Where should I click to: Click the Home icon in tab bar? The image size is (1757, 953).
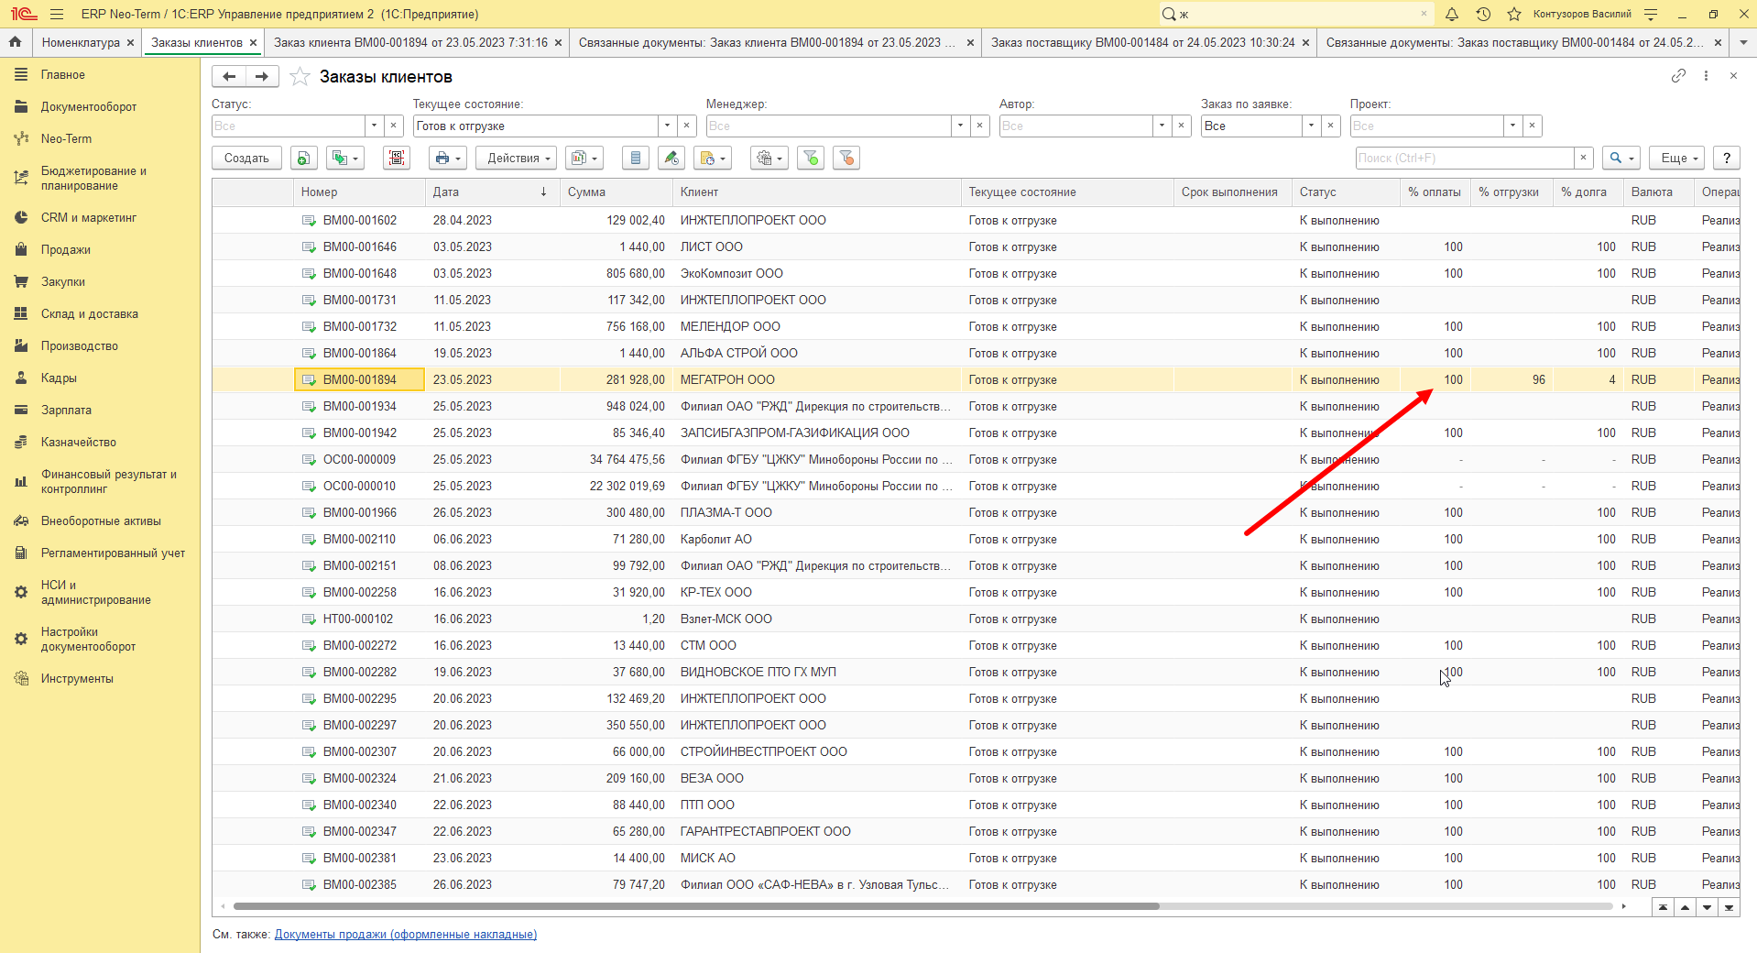pyautogui.click(x=15, y=42)
